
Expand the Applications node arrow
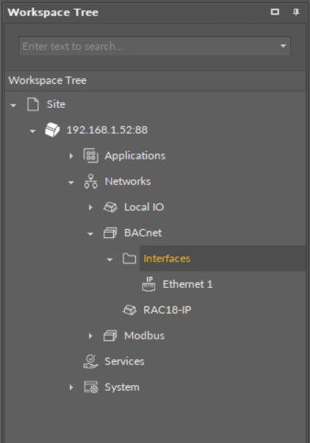71,156
